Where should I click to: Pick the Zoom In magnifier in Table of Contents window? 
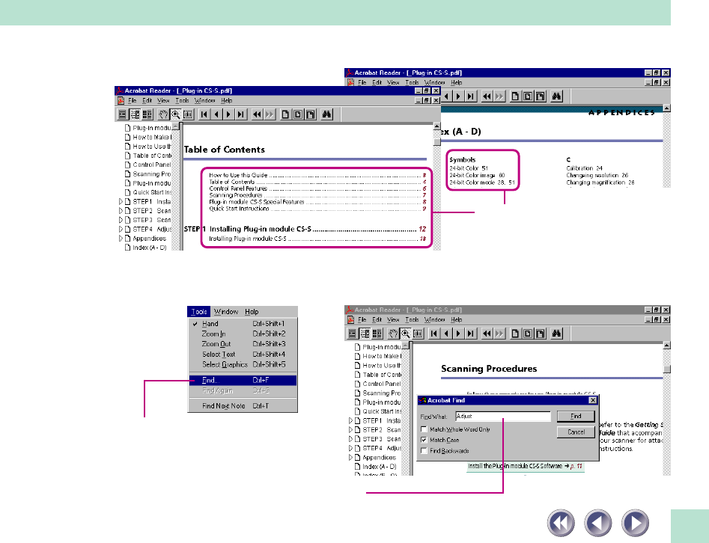pyautogui.click(x=175, y=114)
